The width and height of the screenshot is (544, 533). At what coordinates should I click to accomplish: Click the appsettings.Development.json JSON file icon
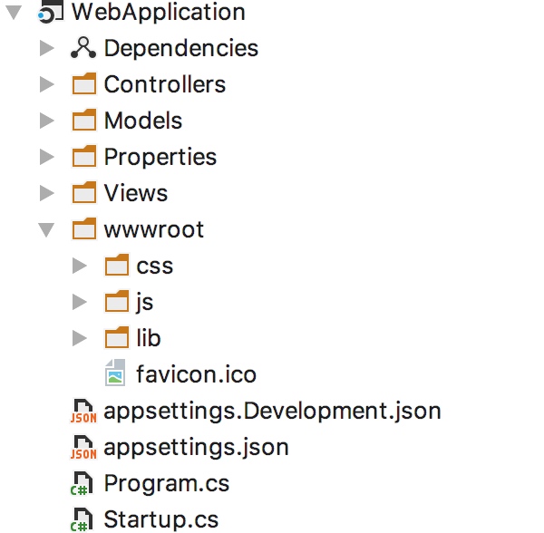(83, 411)
